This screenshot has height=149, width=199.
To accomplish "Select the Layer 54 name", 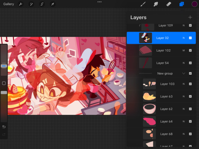I will (x=163, y=63).
